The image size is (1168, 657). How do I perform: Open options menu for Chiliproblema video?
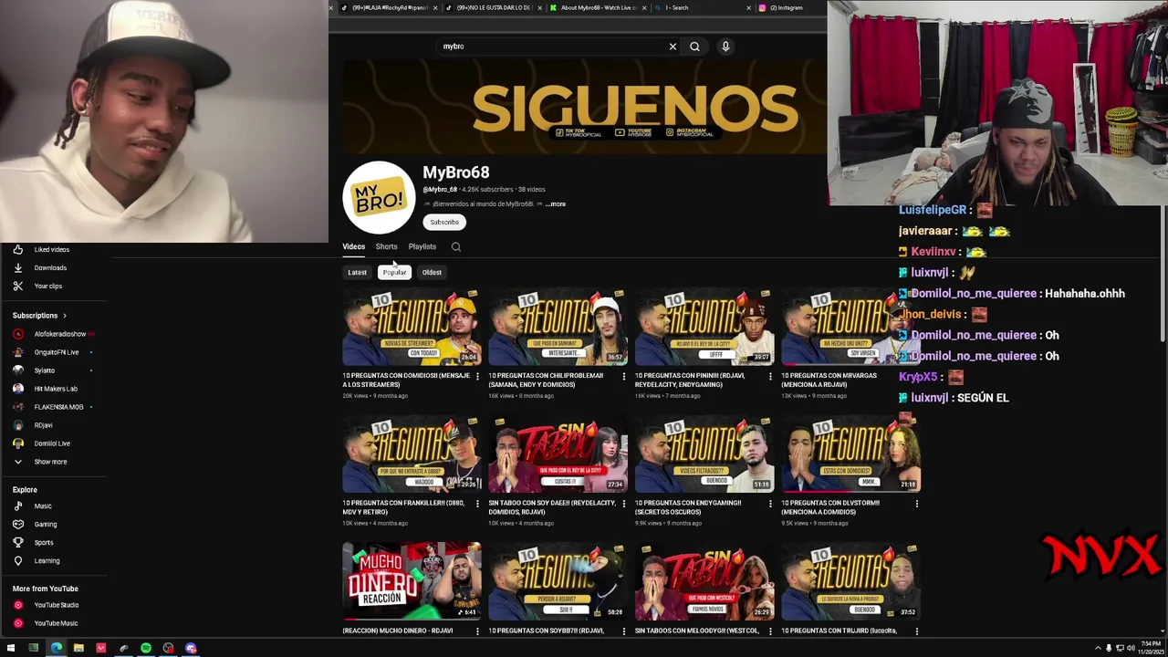point(624,376)
